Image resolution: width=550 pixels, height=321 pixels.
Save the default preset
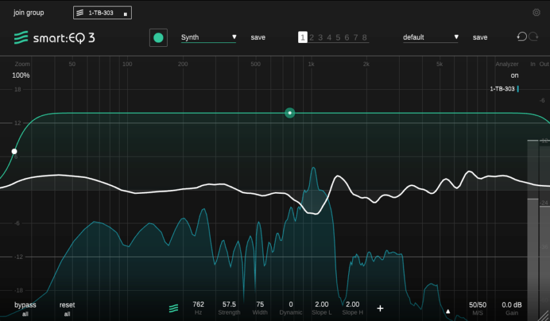click(480, 37)
